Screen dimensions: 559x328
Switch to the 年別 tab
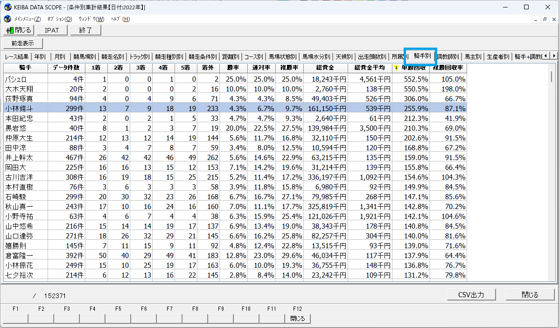pyautogui.click(x=40, y=56)
